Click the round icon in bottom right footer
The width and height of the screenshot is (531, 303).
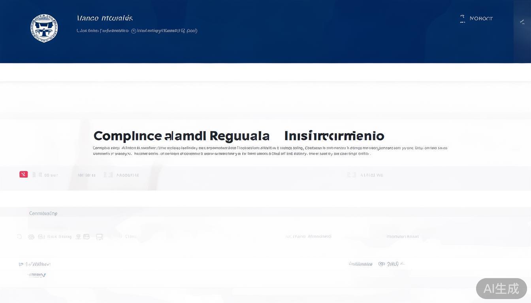point(381,264)
